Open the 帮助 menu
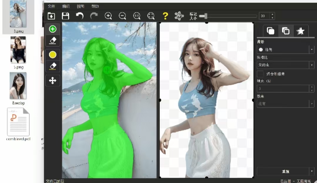317x183 pixels. click(x=95, y=6)
